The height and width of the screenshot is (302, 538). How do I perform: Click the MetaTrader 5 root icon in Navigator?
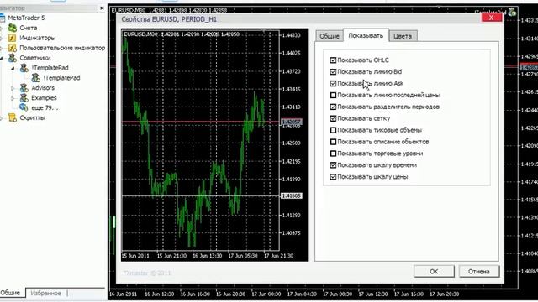click(2, 18)
